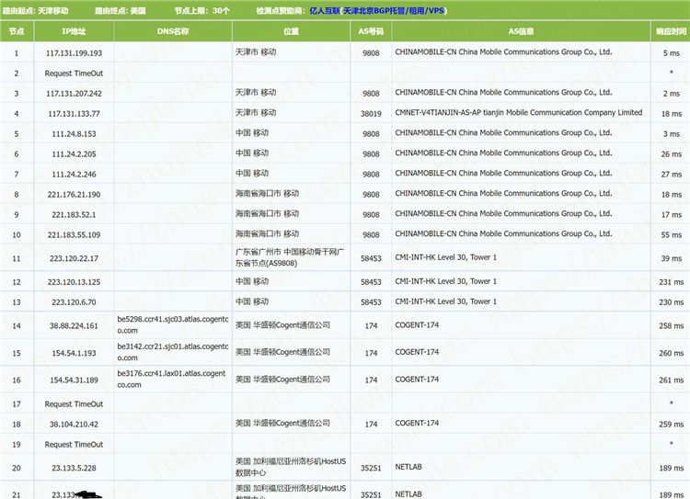Click response time 55 ms
Screen dimensions: 690x499
coord(671,234)
